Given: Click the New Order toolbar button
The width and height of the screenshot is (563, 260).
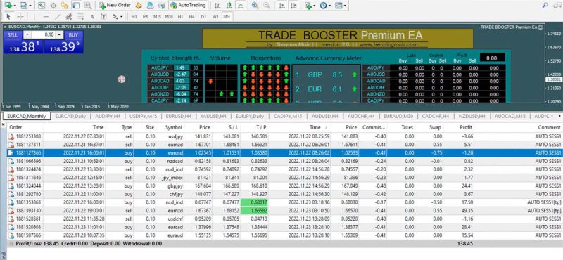Looking at the screenshot, I should (115, 6).
